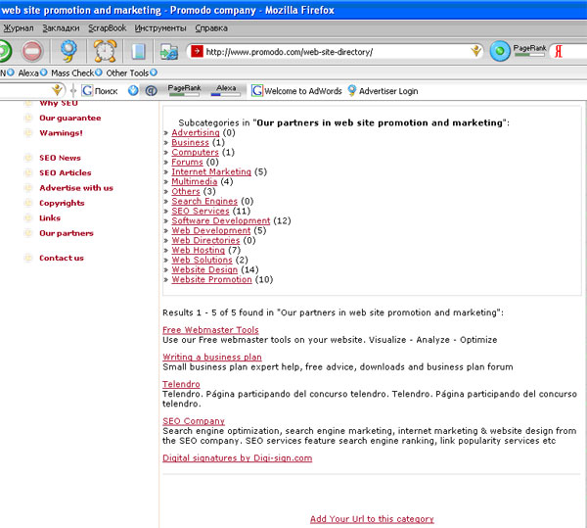This screenshot has width=587, height=528.
Task: Open the Website Design subcategory link
Action: pos(203,269)
